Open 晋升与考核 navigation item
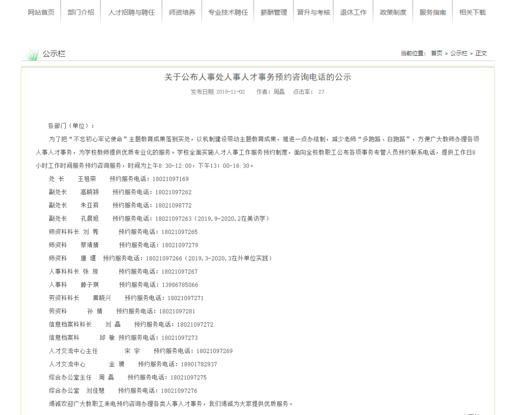This screenshot has width=519, height=415. point(313,12)
